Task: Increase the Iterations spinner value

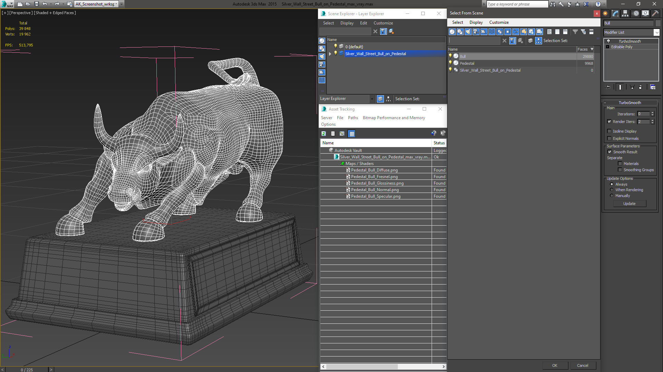Action: point(652,113)
